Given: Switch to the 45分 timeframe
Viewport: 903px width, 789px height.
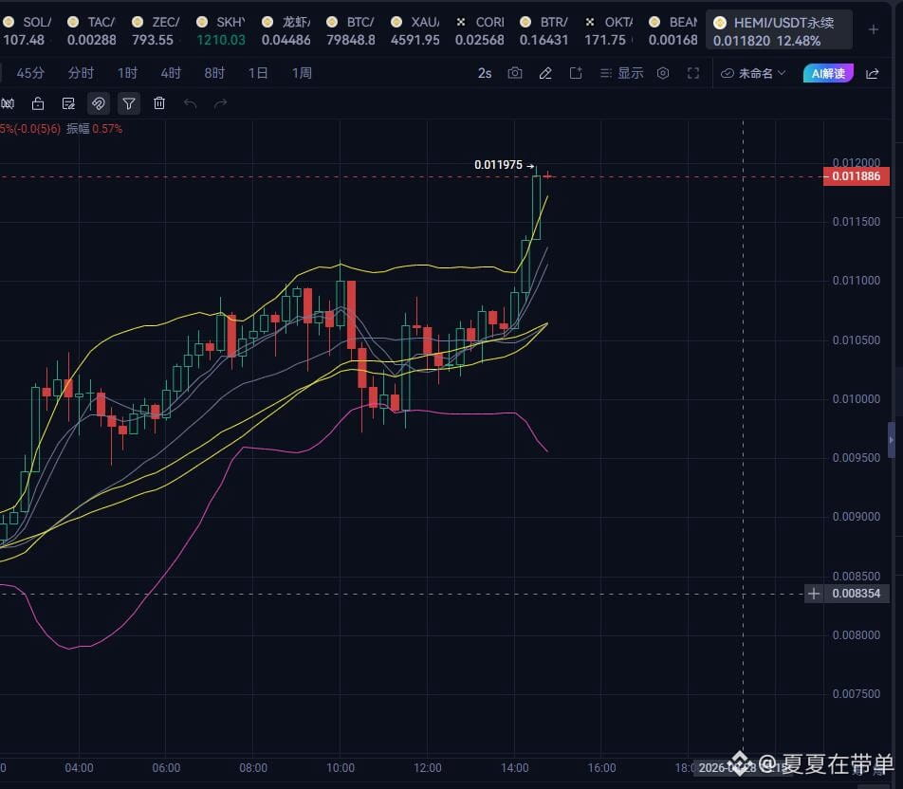Looking at the screenshot, I should tap(30, 73).
